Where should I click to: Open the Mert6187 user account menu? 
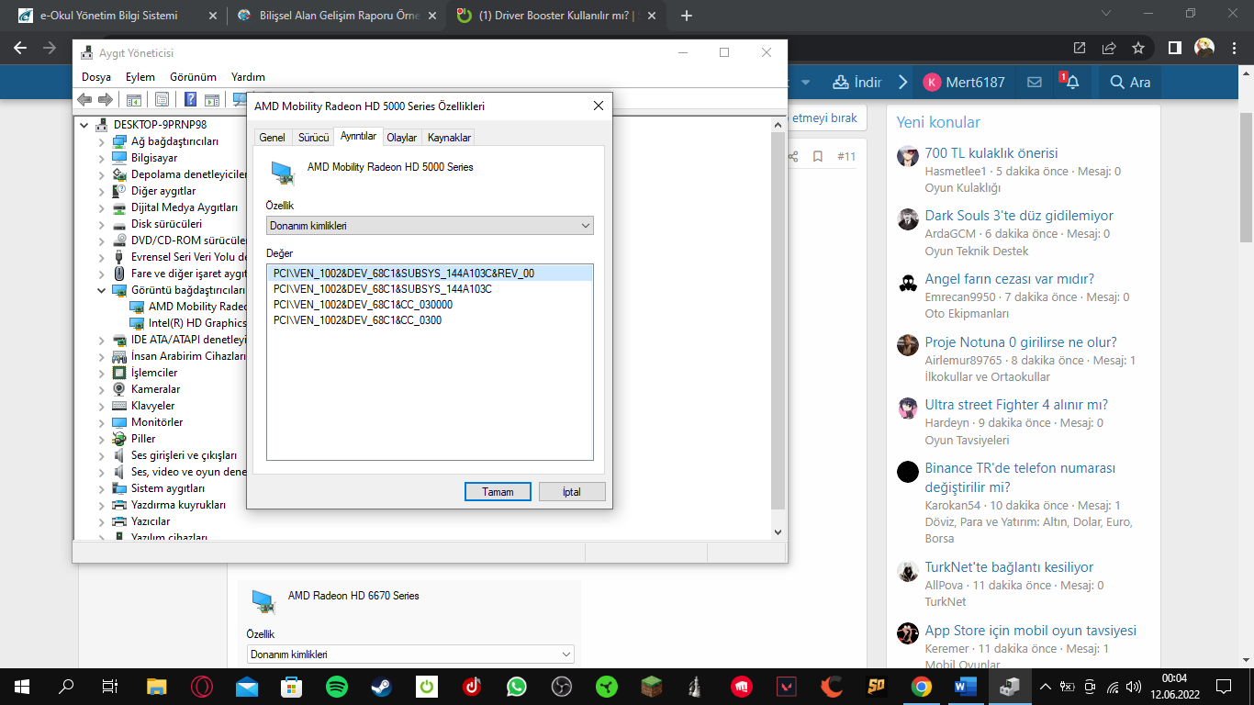coord(964,82)
